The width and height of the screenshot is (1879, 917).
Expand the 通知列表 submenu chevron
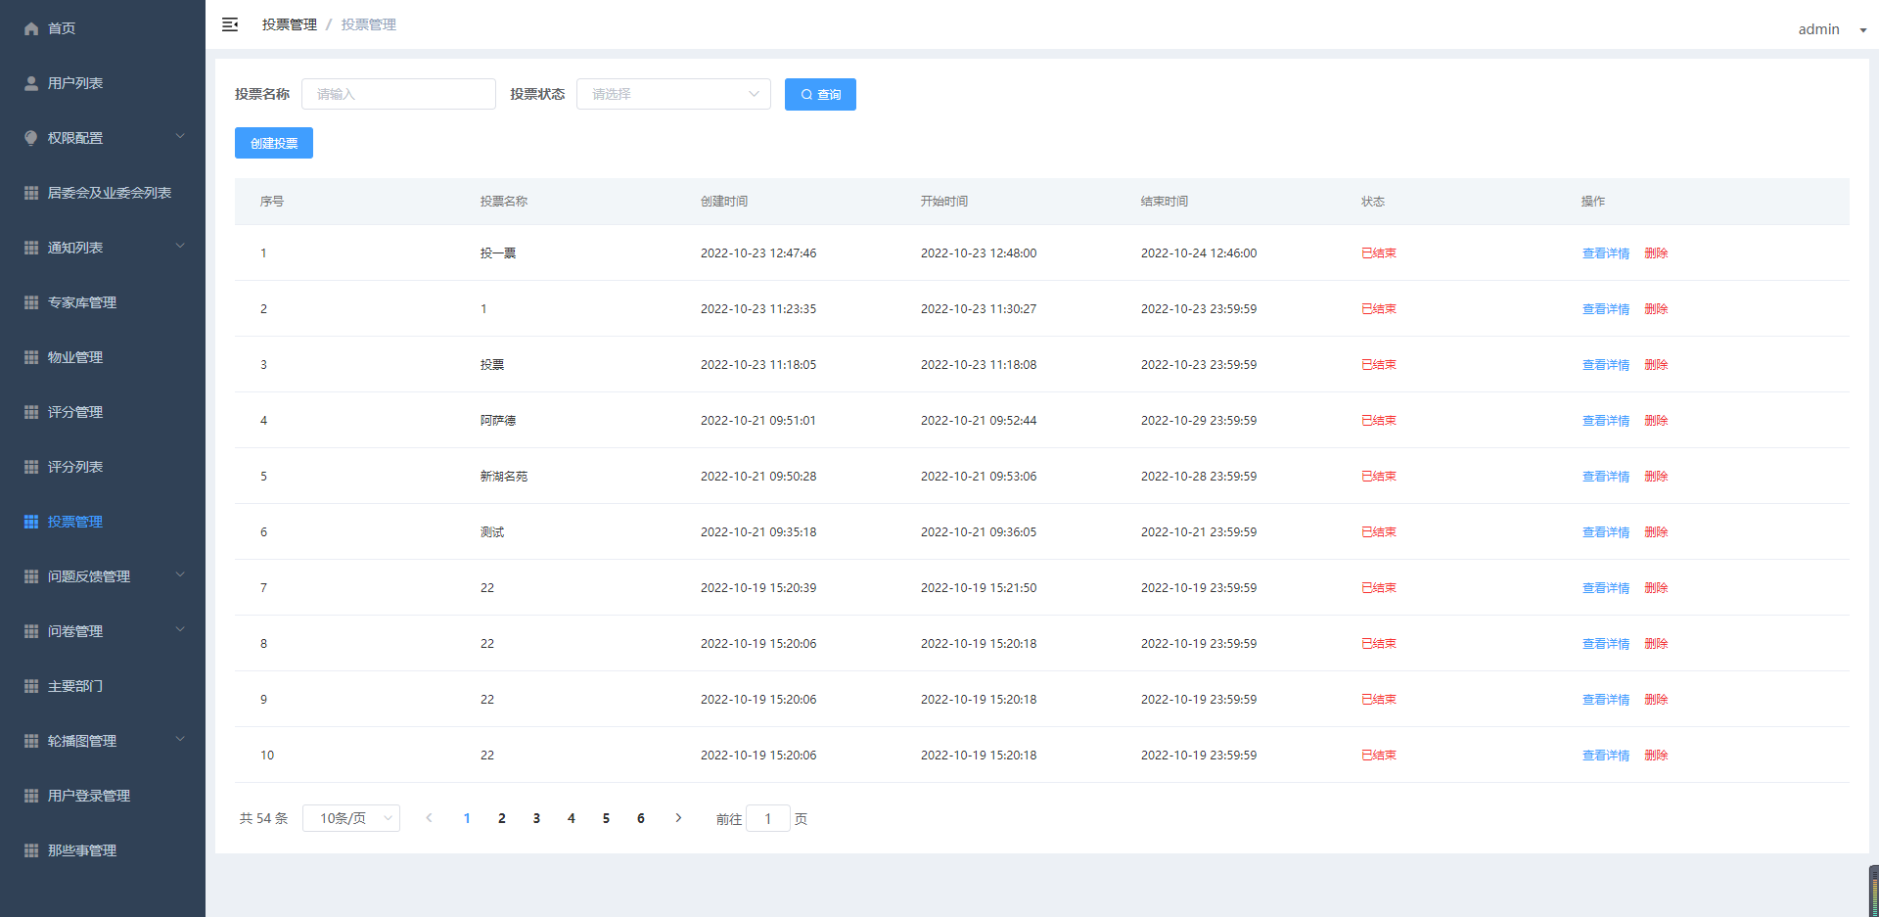point(180,247)
